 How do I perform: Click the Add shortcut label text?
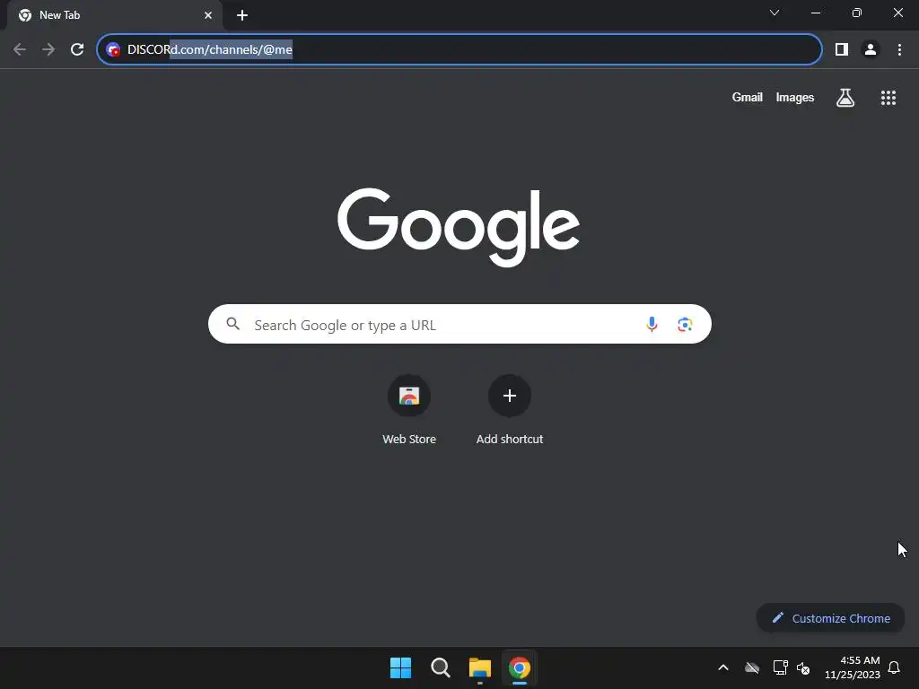tap(510, 439)
